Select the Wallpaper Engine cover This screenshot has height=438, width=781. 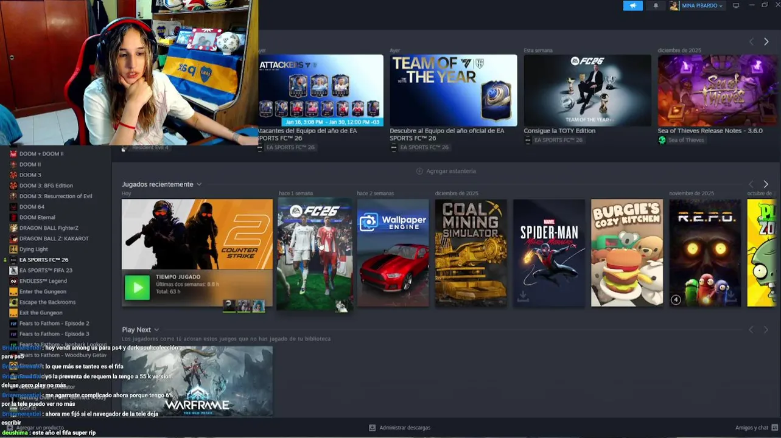click(x=393, y=253)
